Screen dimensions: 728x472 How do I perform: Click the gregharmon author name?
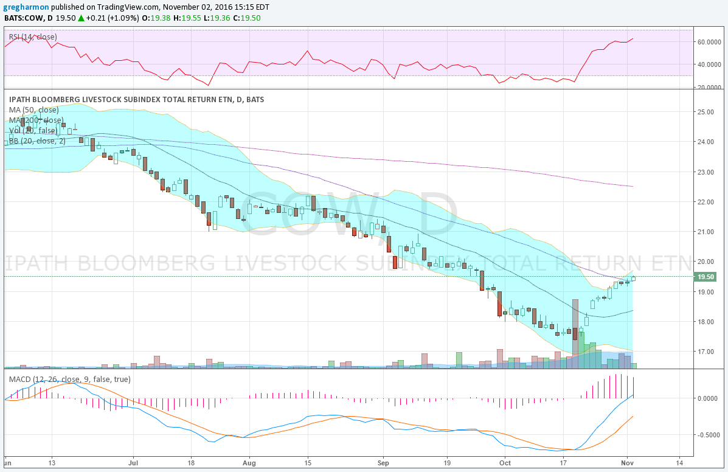(x=27, y=7)
